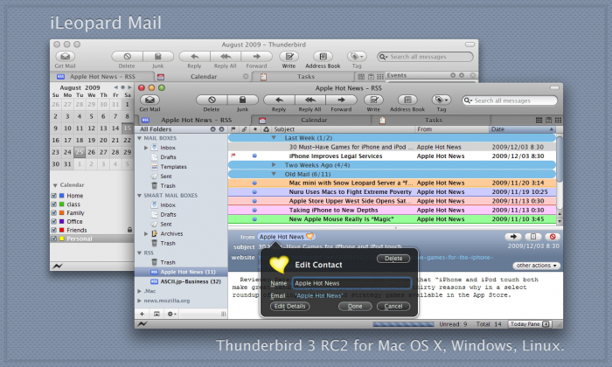
Task: Click the Name field in Edit Contact
Action: click(351, 283)
